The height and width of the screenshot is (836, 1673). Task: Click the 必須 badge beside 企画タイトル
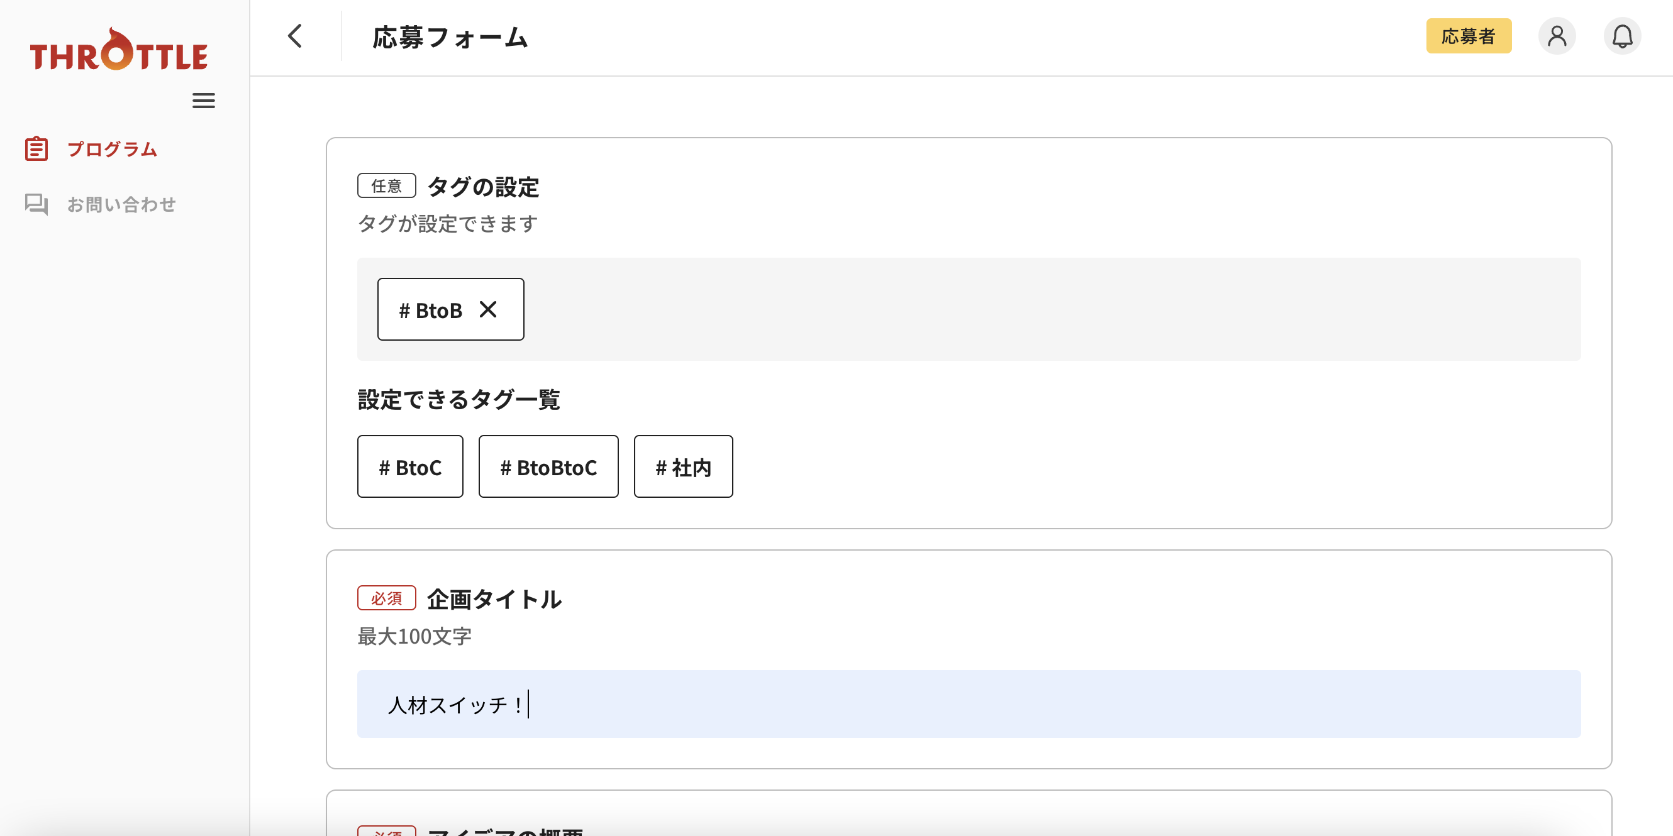386,598
